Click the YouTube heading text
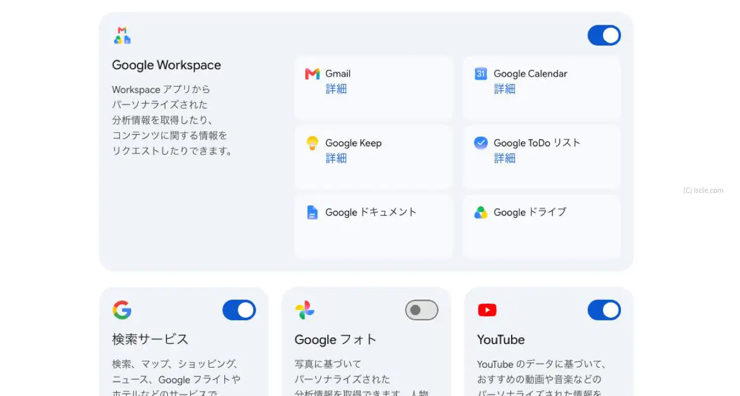The height and width of the screenshot is (396, 740). [501, 339]
